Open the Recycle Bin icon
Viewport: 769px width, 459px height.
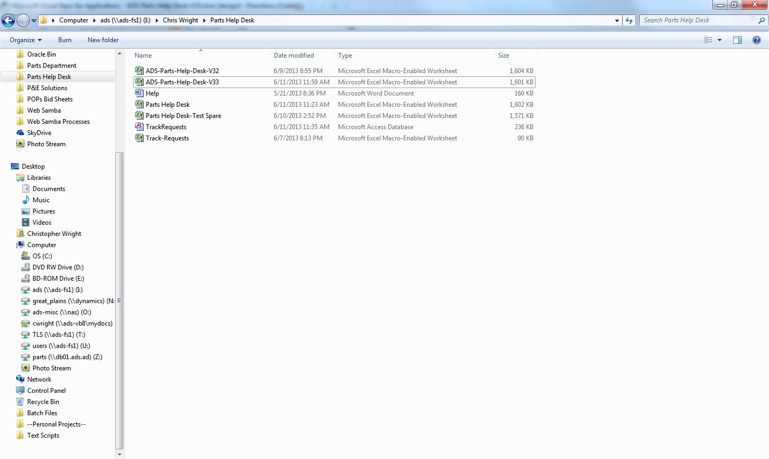(20, 401)
